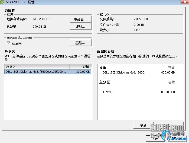189x143 pixels.
Task: Select the DELL iSCSI Disk extent row
Action: (x=48, y=72)
